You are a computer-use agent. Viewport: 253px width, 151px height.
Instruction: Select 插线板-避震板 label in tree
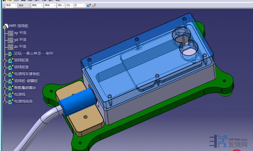pyautogui.click(x=26, y=81)
